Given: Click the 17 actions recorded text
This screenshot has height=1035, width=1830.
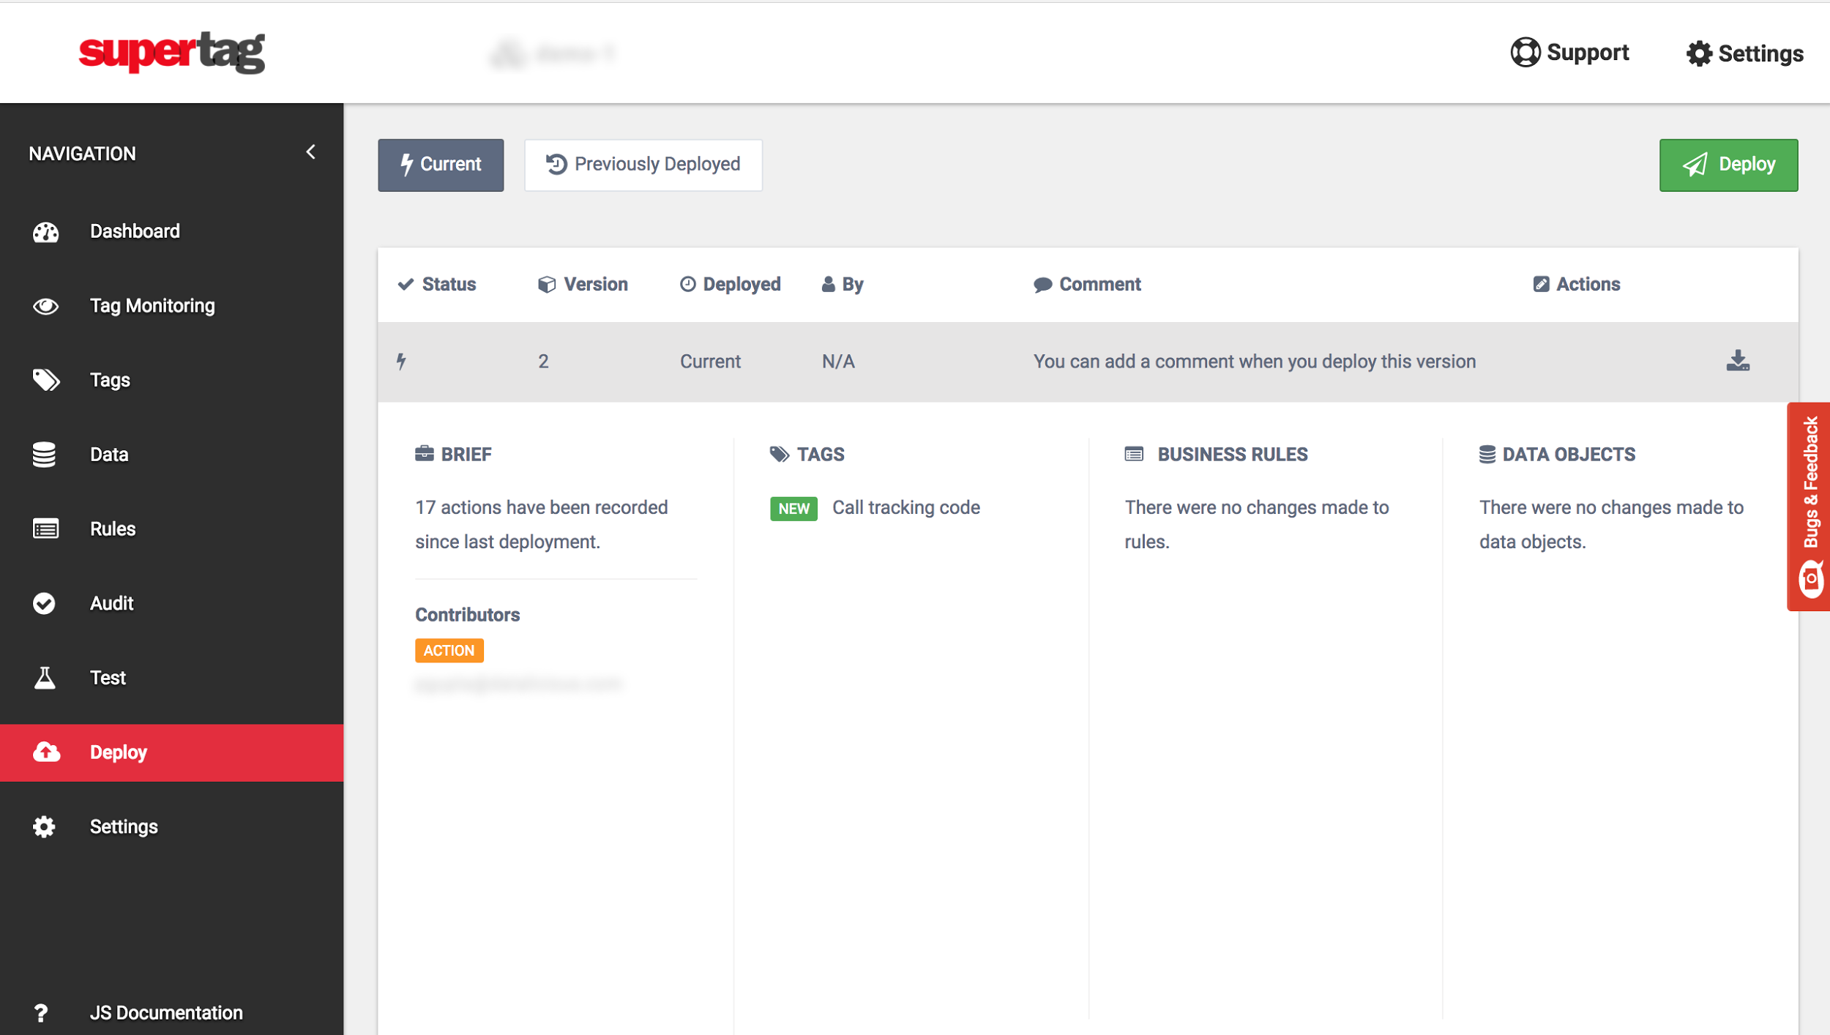Looking at the screenshot, I should point(541,524).
